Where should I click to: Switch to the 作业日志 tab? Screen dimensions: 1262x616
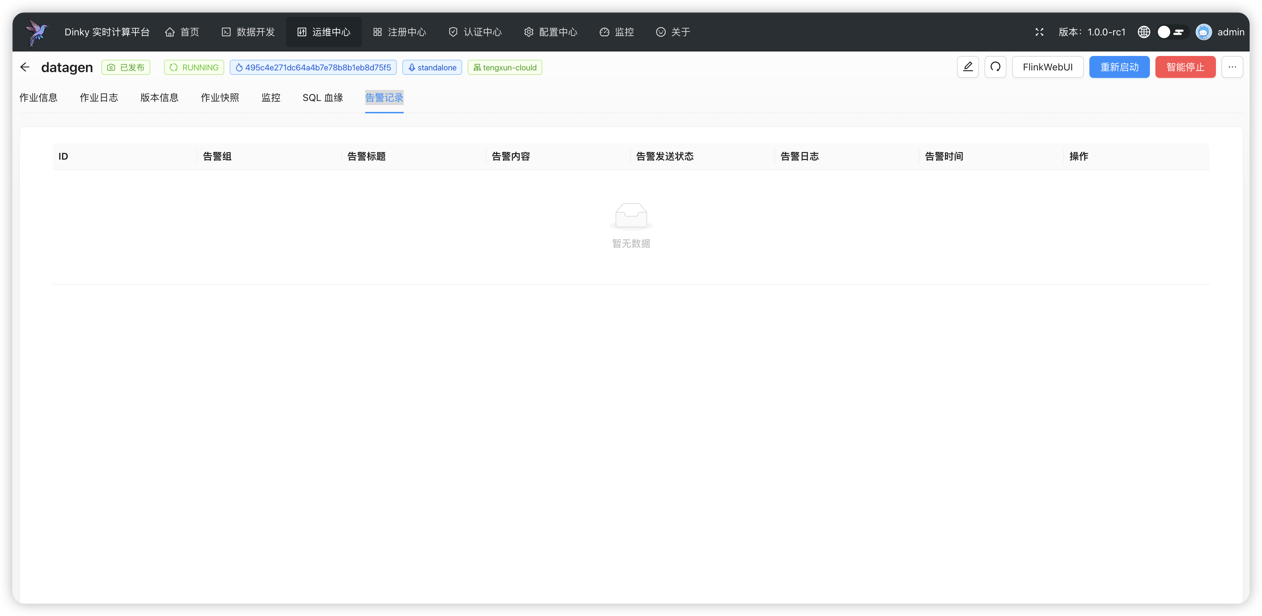pos(99,98)
